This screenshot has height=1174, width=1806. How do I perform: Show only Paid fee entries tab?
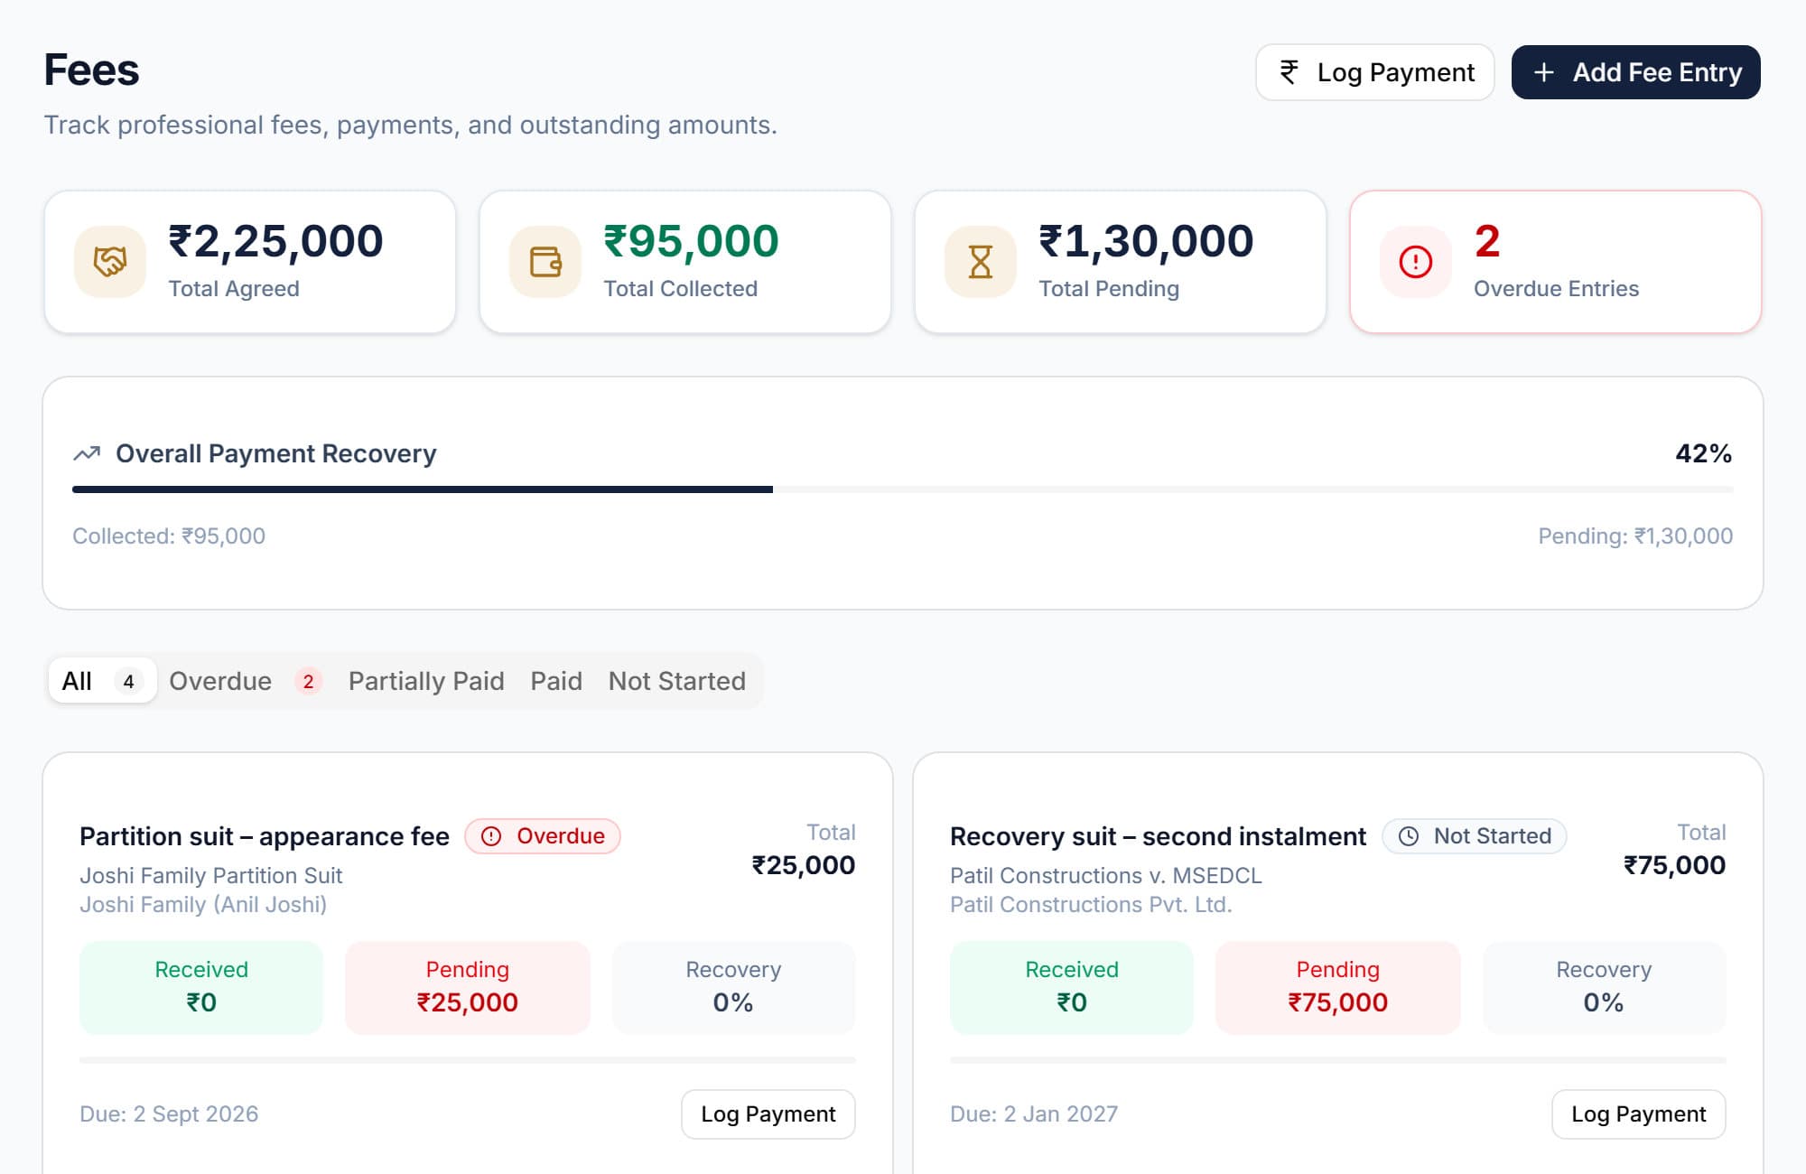click(556, 681)
